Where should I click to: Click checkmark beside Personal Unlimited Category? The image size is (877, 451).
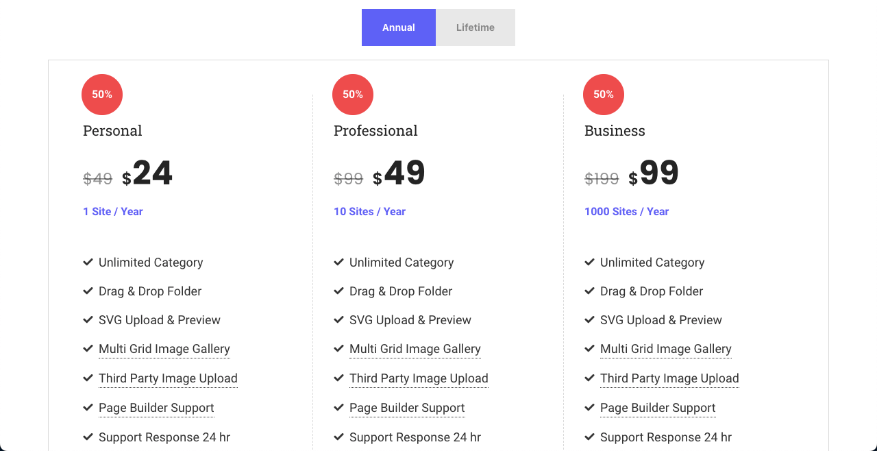point(88,263)
